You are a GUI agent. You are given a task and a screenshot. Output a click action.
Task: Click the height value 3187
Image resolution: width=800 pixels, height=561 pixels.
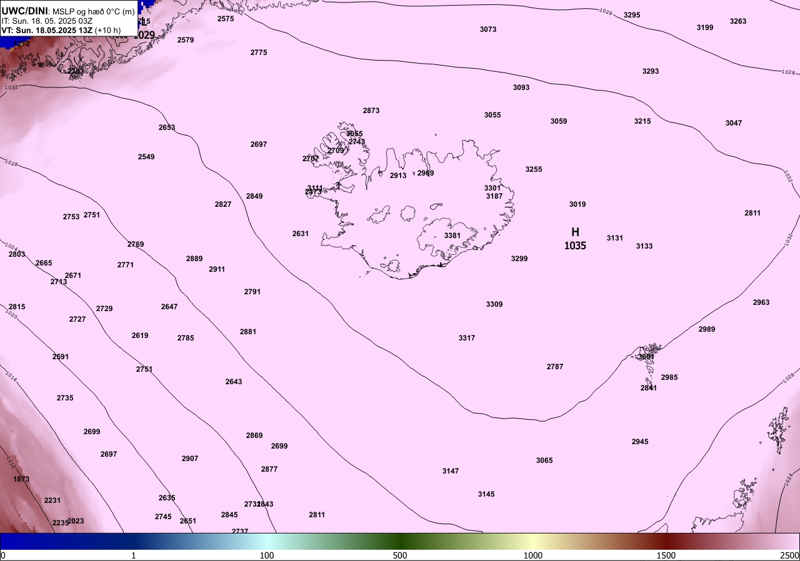coord(494,196)
